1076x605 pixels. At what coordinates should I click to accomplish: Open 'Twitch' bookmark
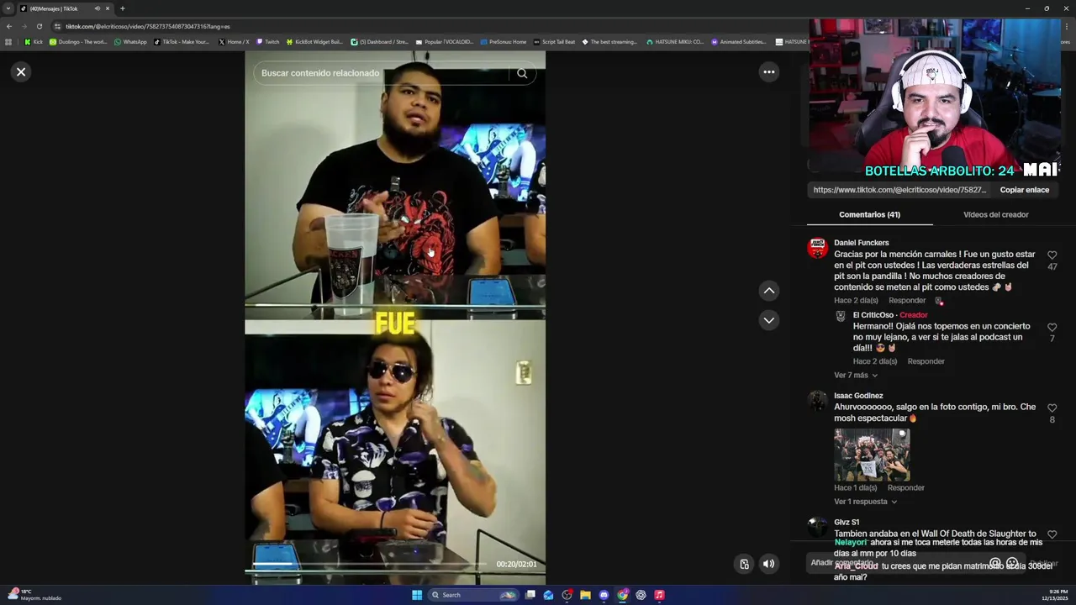(268, 41)
